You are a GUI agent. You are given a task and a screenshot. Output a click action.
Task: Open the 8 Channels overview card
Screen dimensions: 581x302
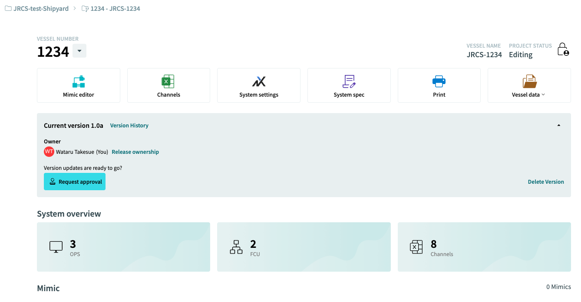pyautogui.click(x=484, y=247)
